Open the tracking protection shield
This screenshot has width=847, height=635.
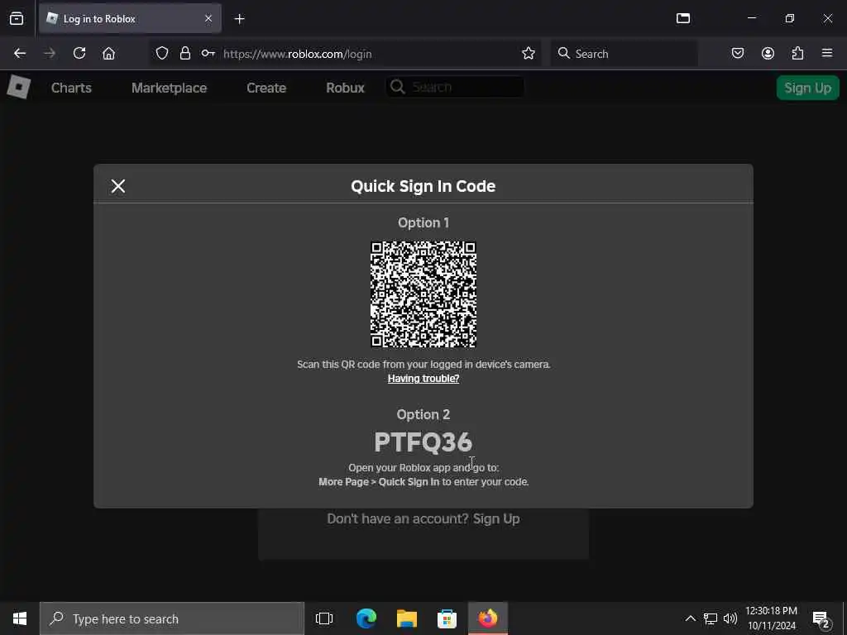coord(162,54)
